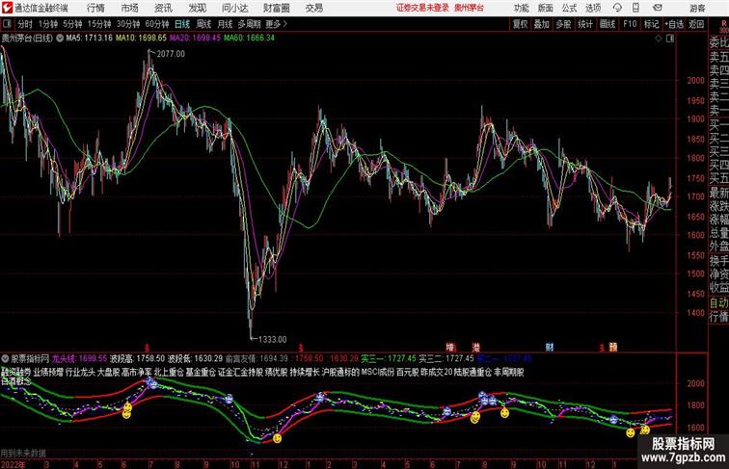Click the 自动 label in right sidebar
Screen dimensions: 729x469
(x=718, y=302)
